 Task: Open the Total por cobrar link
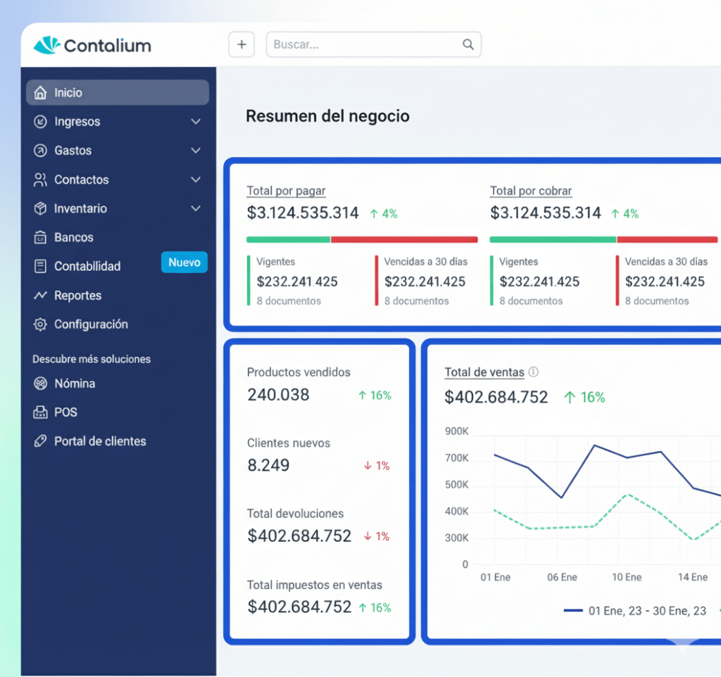tap(531, 191)
